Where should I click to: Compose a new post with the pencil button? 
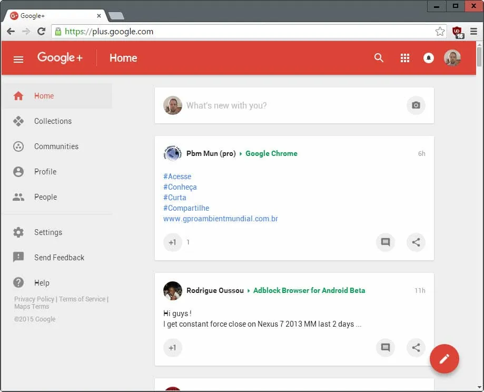[444, 359]
